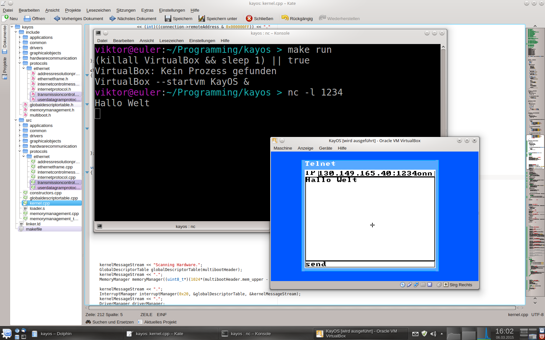The height and width of the screenshot is (340, 545).
Task: Go to Nächstes Dokument arrow
Action: [113, 18]
